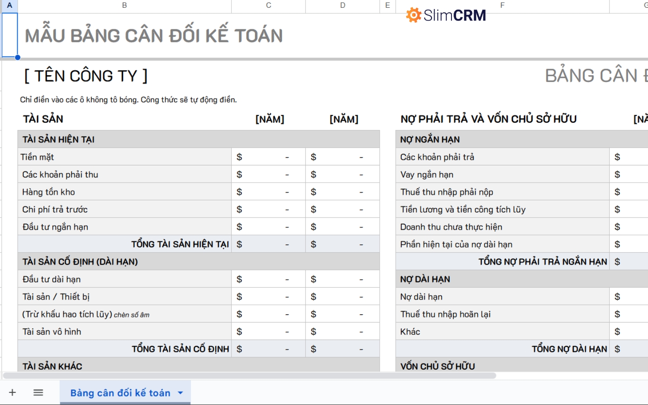Click the SlimCRM logo
The height and width of the screenshot is (405, 648).
pos(446,16)
